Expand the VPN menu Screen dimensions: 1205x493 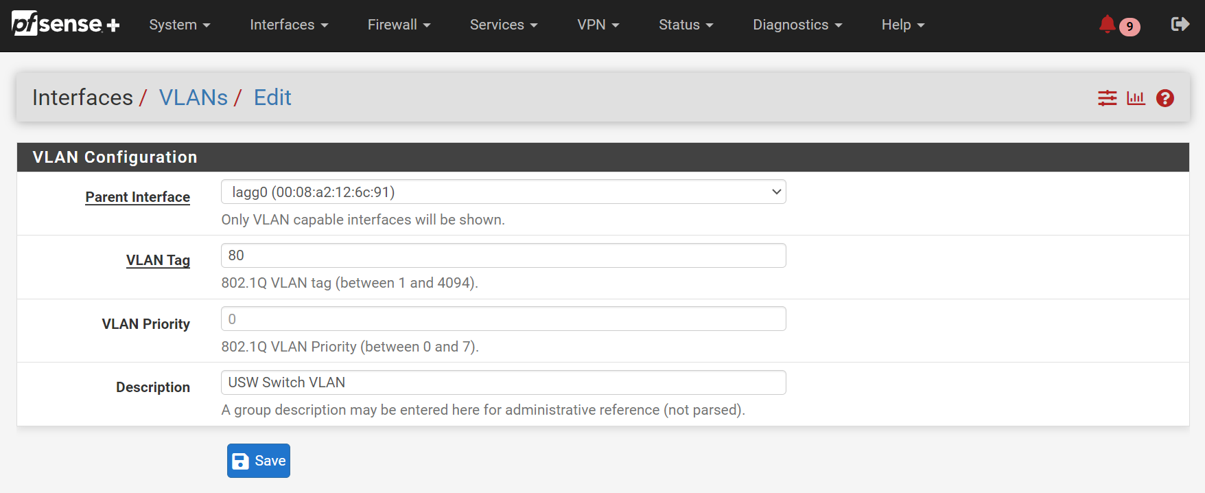[598, 25]
